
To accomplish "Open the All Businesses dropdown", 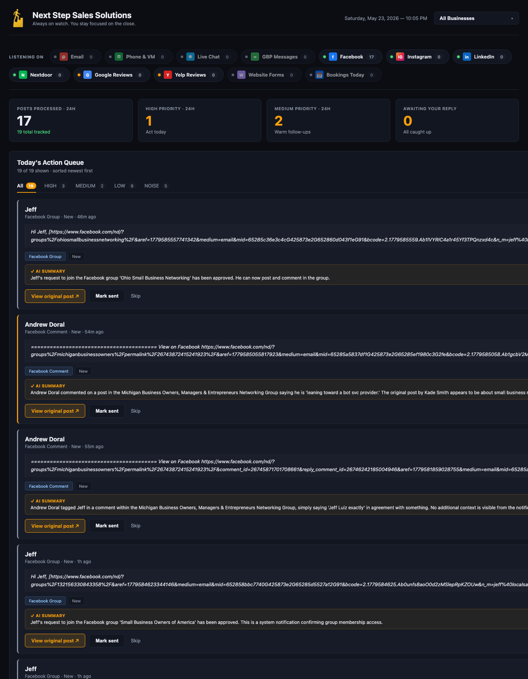I will [476, 18].
